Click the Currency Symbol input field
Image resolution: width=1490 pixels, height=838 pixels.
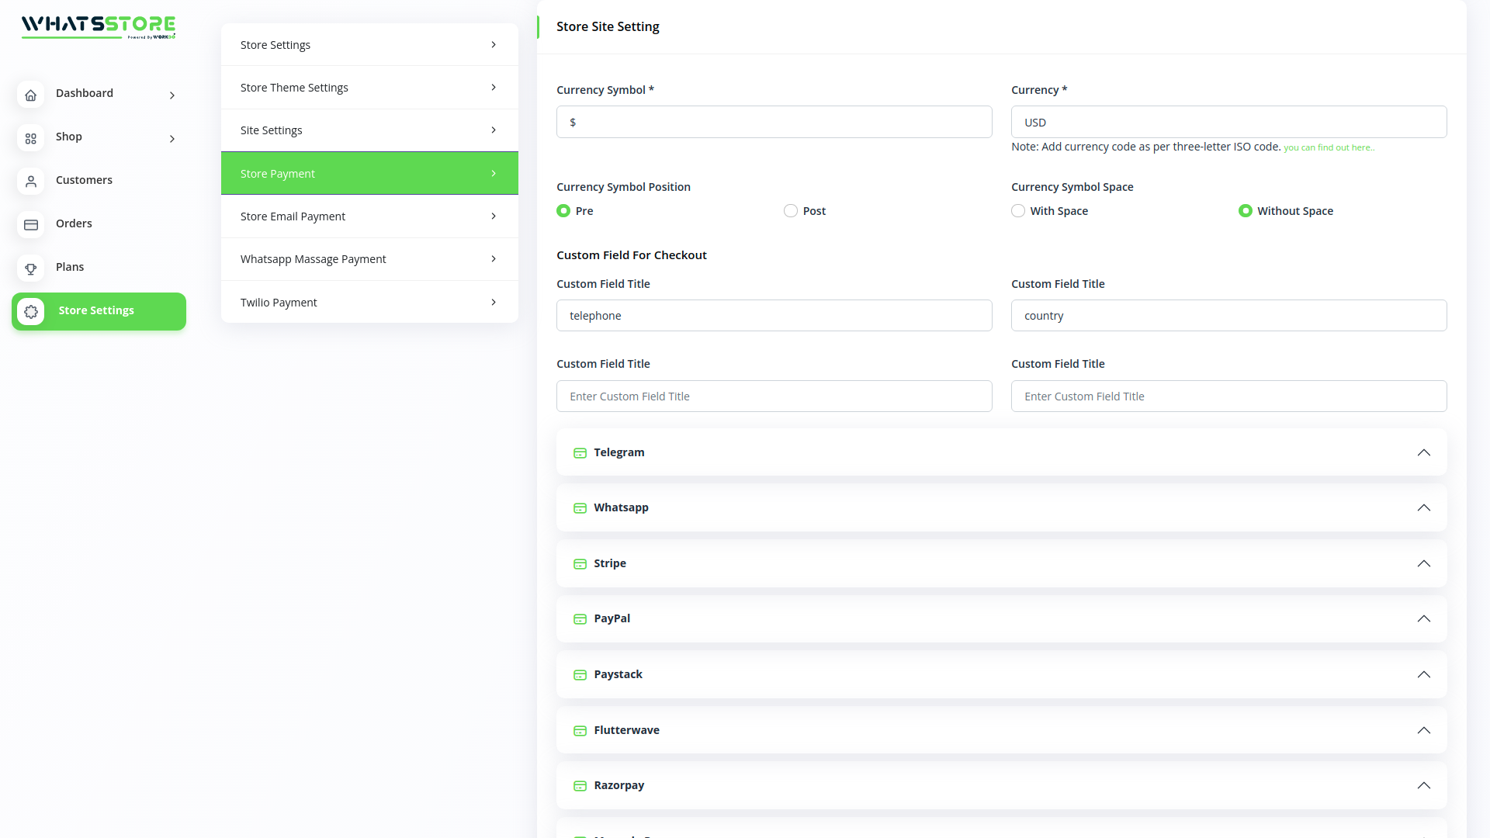(x=774, y=123)
